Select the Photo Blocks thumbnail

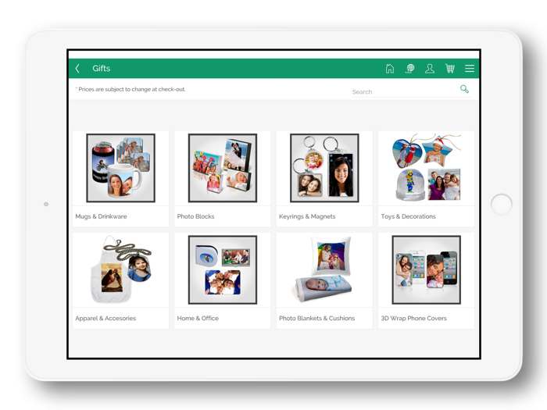pos(223,168)
